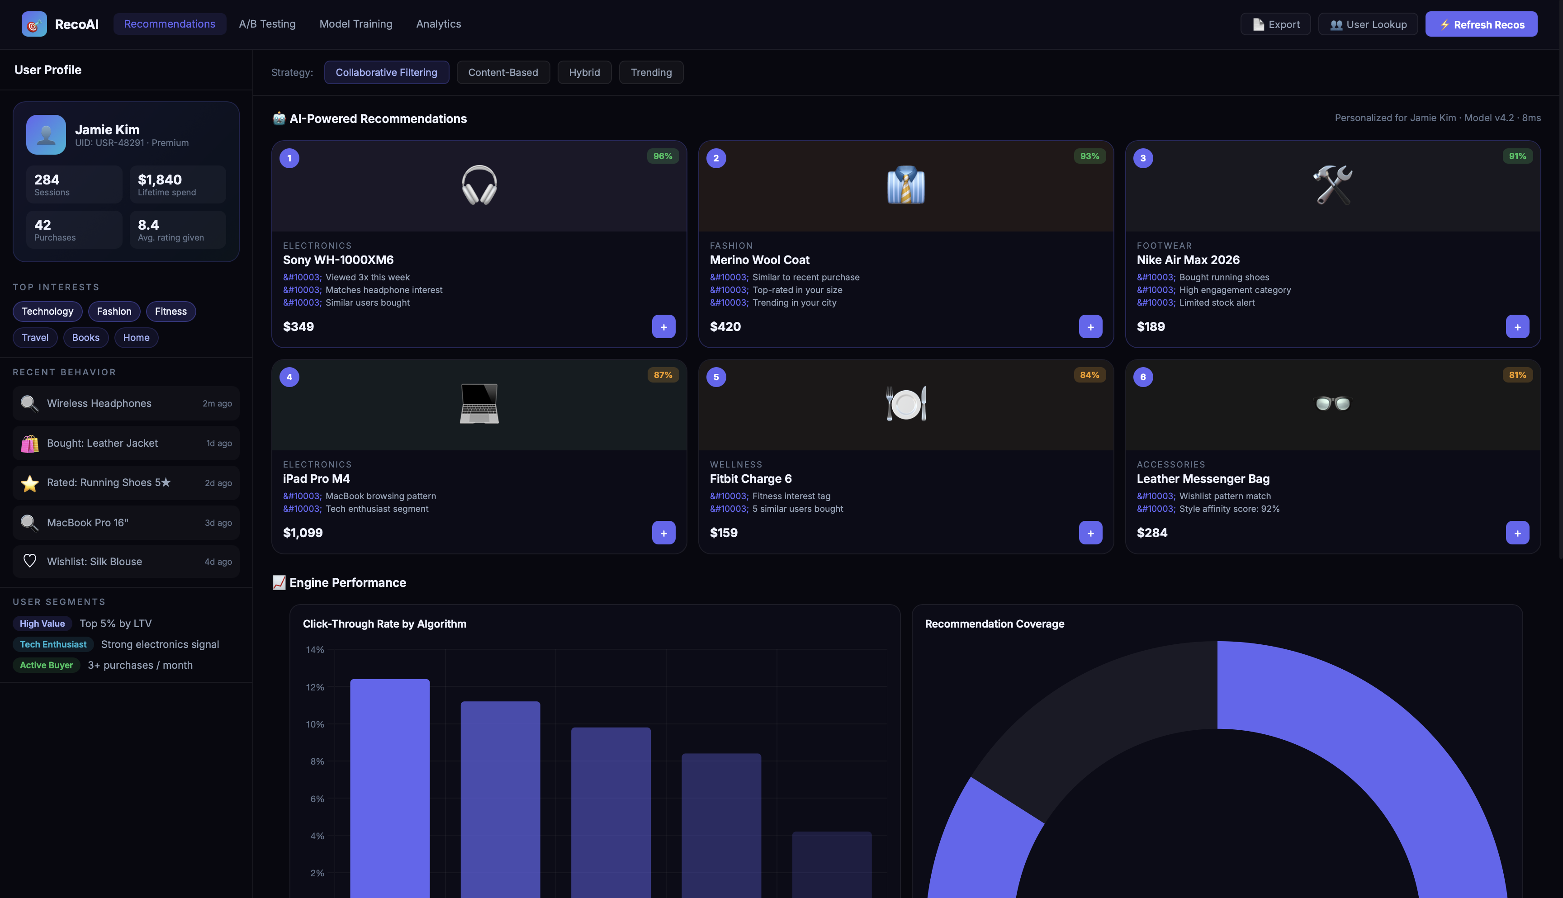Click the tallest CTR chart bar
1563x898 pixels.
point(390,788)
